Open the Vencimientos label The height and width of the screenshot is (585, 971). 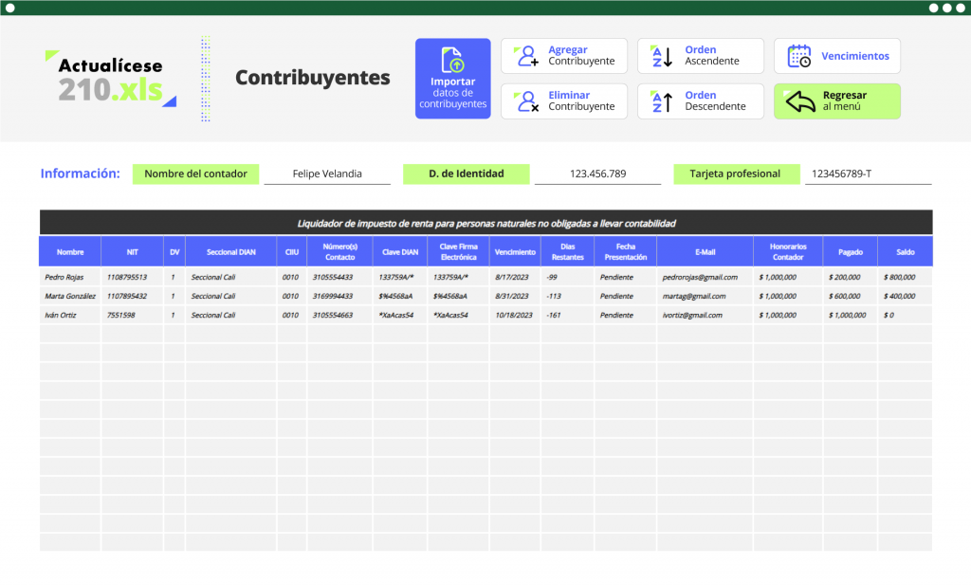855,56
